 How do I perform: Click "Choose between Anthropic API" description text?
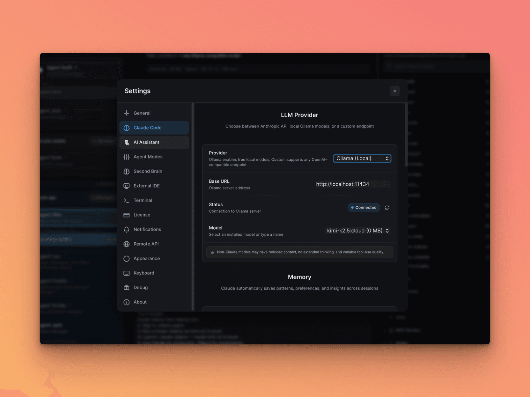(x=299, y=126)
